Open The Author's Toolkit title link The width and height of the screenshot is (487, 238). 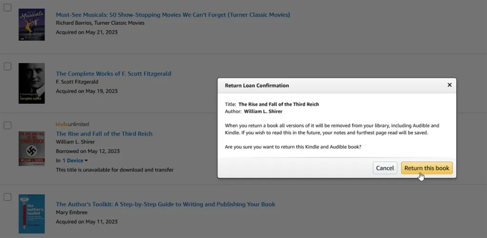click(x=165, y=204)
